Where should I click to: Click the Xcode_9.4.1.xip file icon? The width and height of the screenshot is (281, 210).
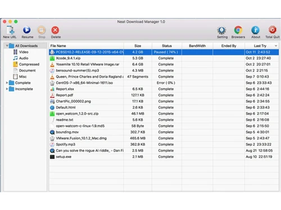(52, 58)
